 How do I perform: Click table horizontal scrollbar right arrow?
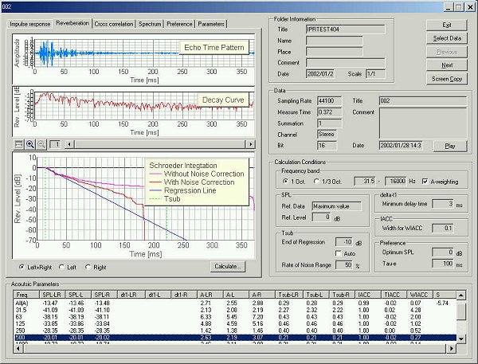pyautogui.click(x=452, y=348)
